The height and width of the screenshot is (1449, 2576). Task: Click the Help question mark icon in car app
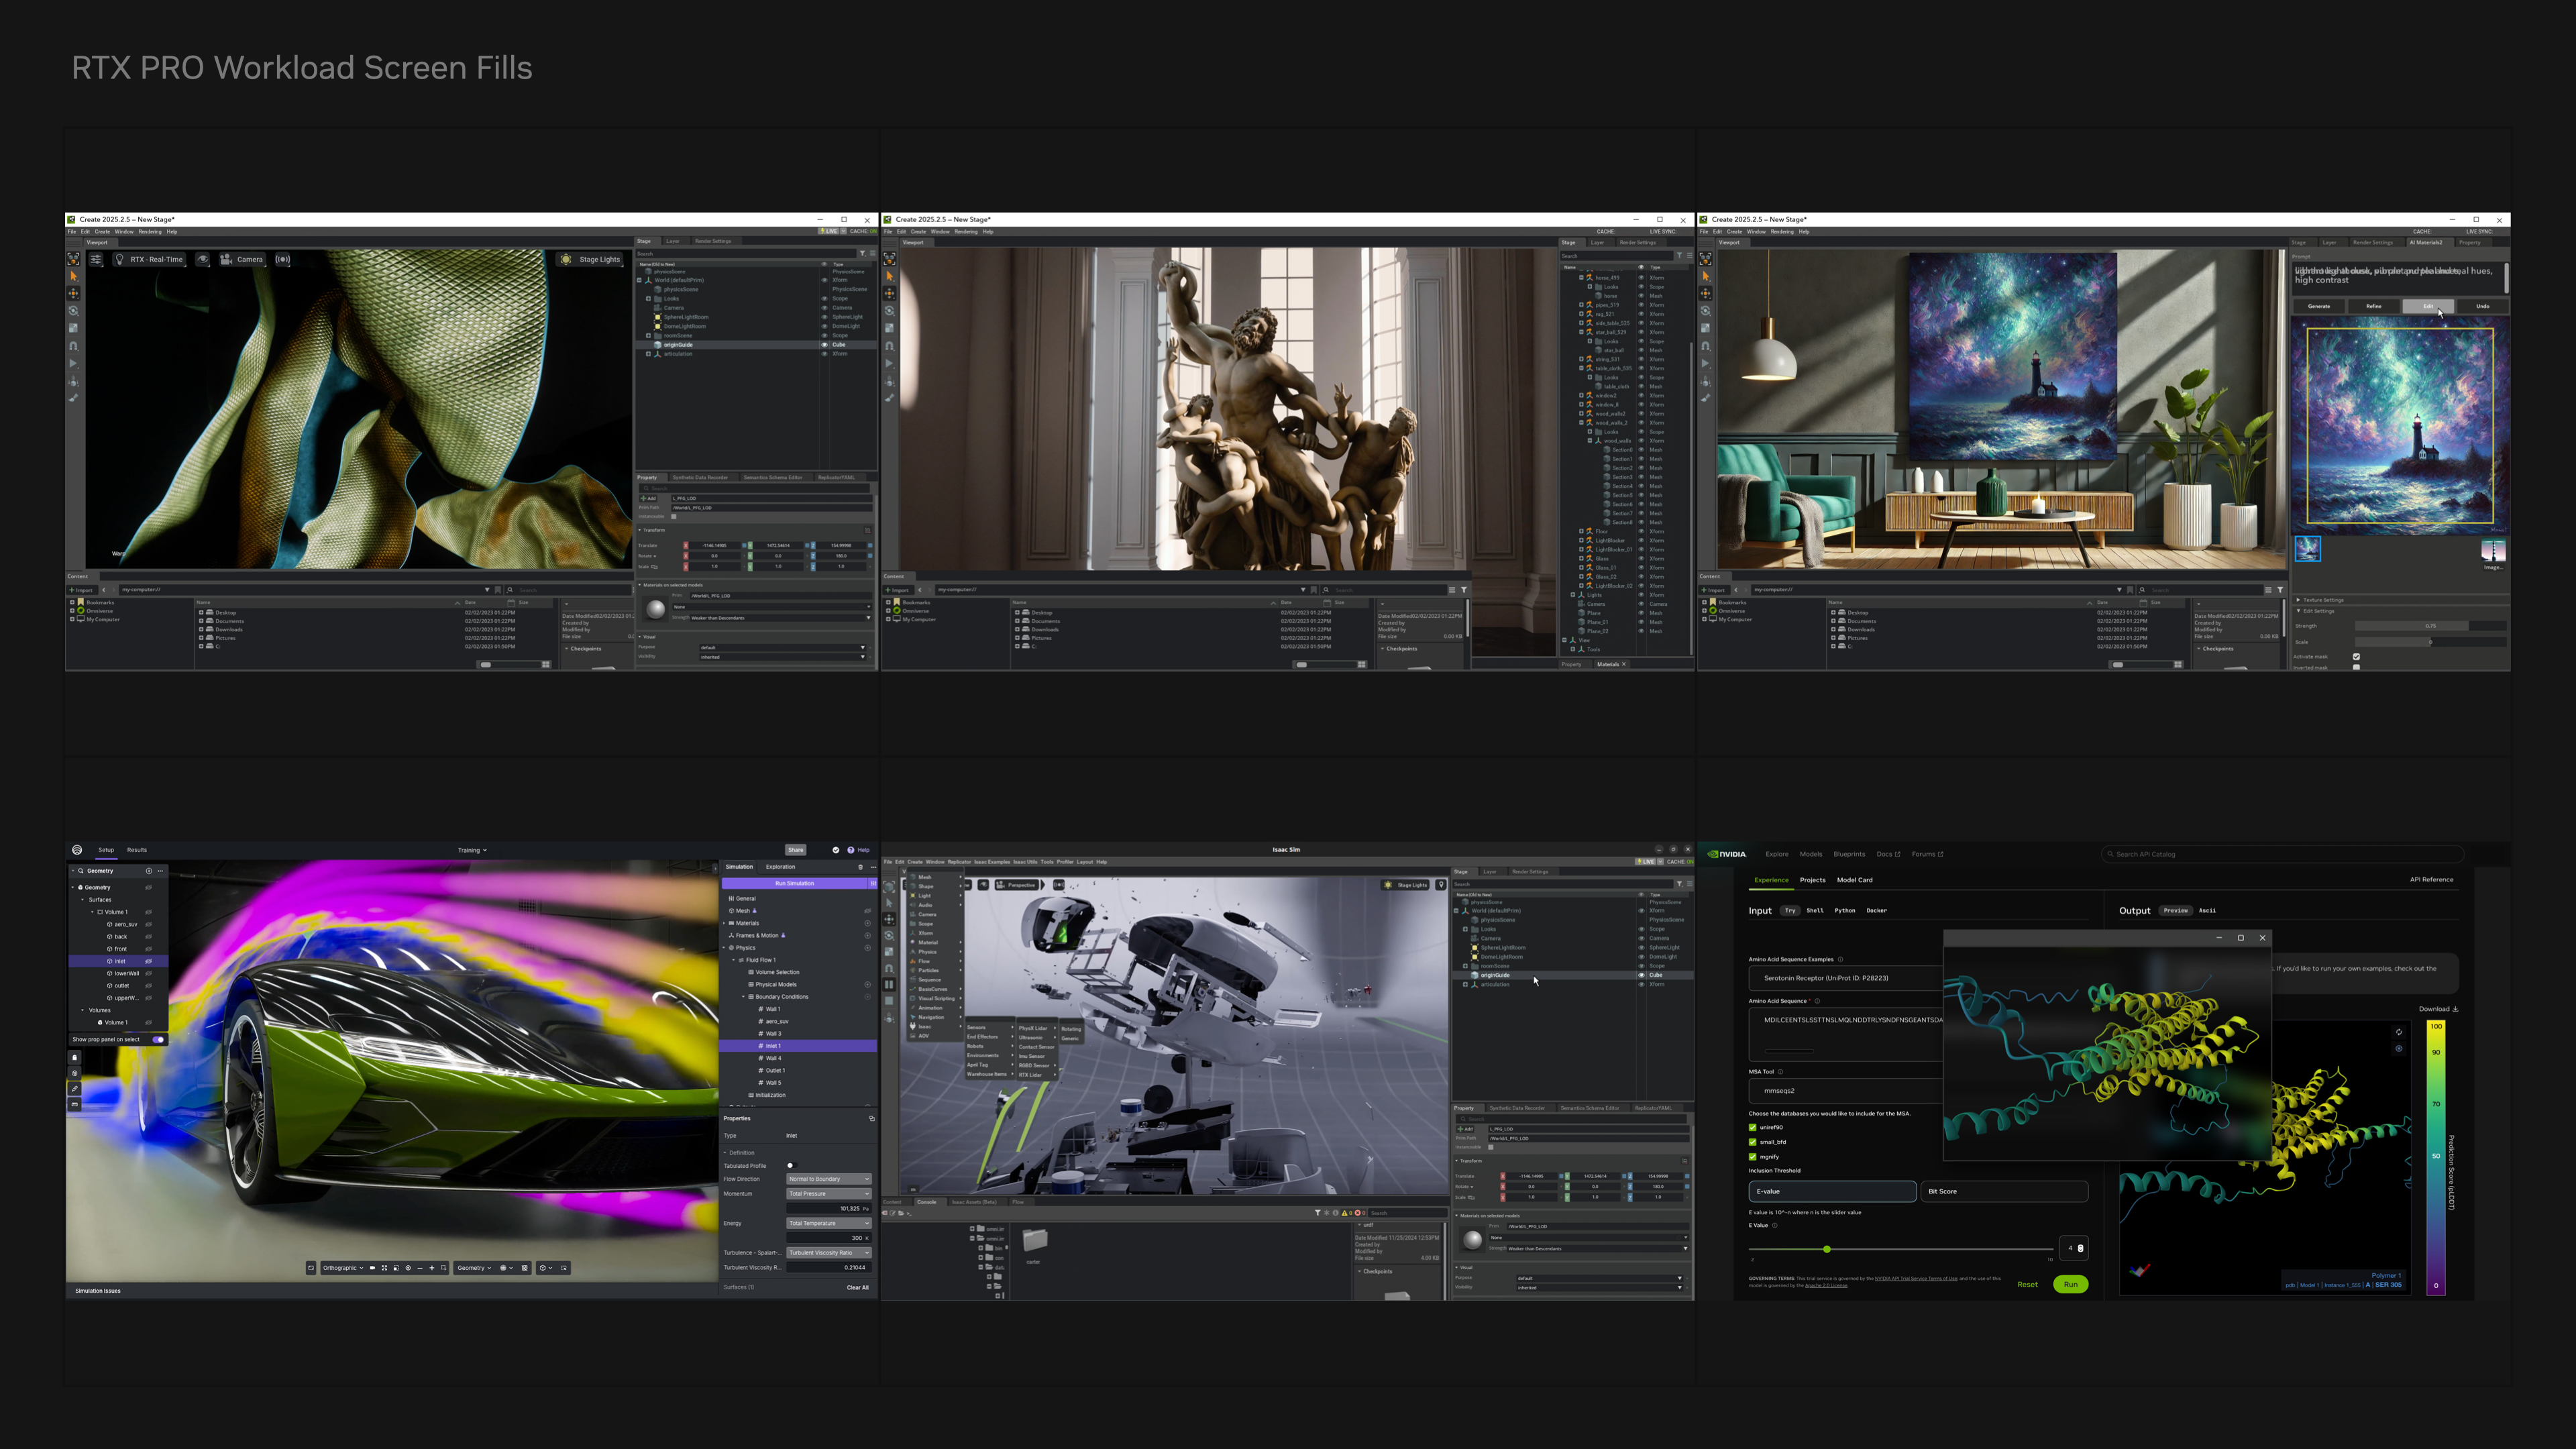851,850
